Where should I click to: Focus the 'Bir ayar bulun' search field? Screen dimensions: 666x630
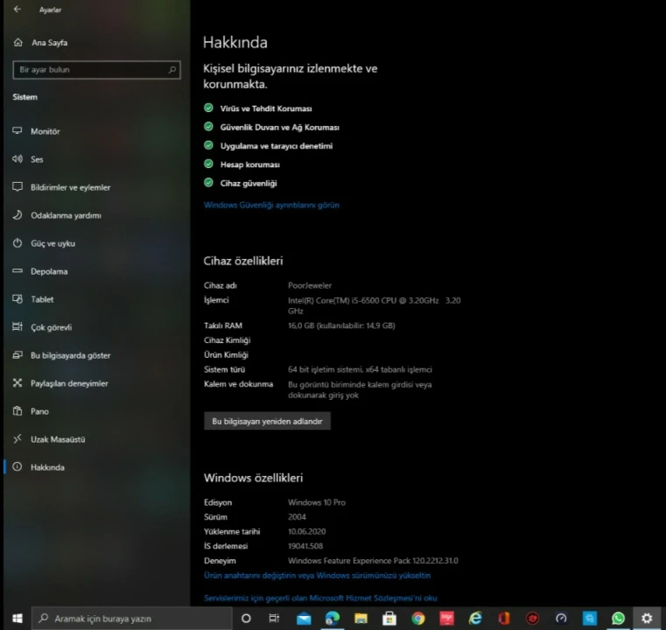pos(96,70)
